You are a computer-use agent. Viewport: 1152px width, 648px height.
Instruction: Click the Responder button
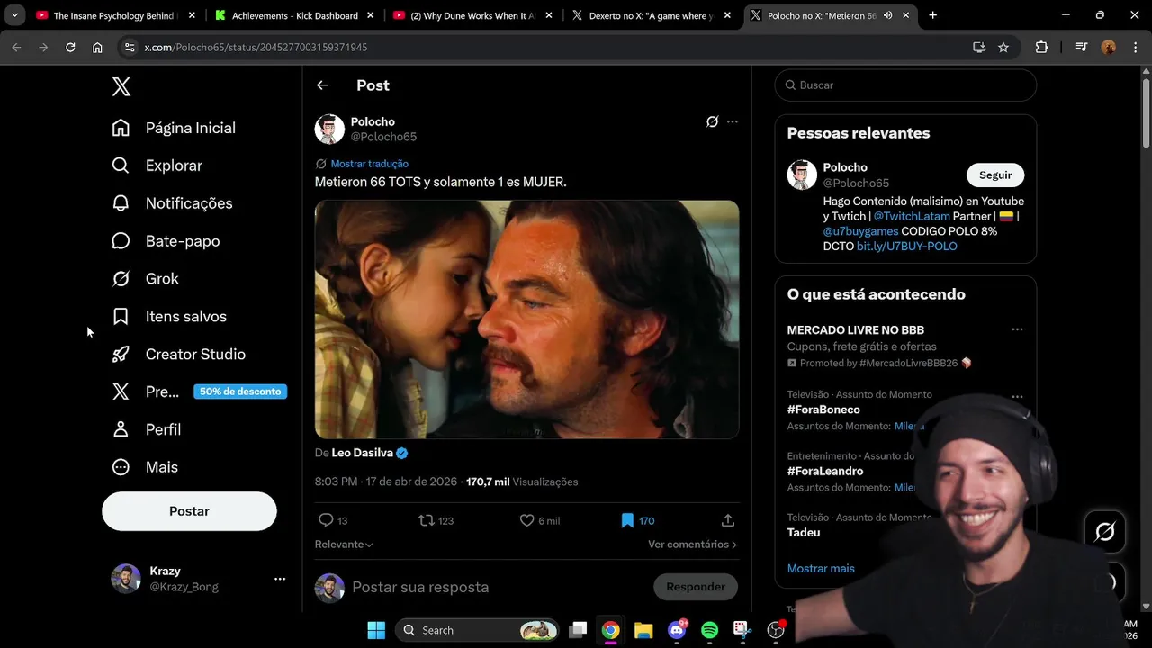(x=696, y=587)
